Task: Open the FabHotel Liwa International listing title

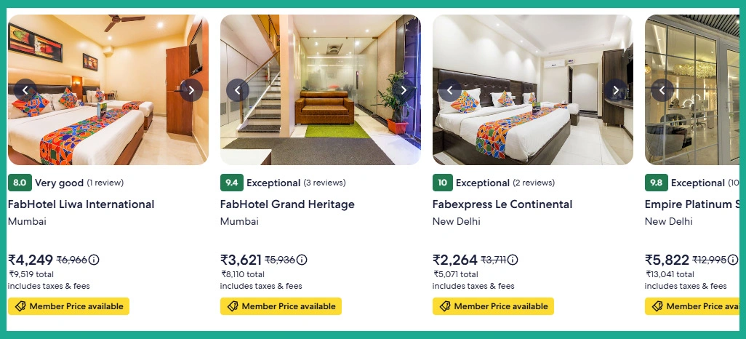Action: 81,204
